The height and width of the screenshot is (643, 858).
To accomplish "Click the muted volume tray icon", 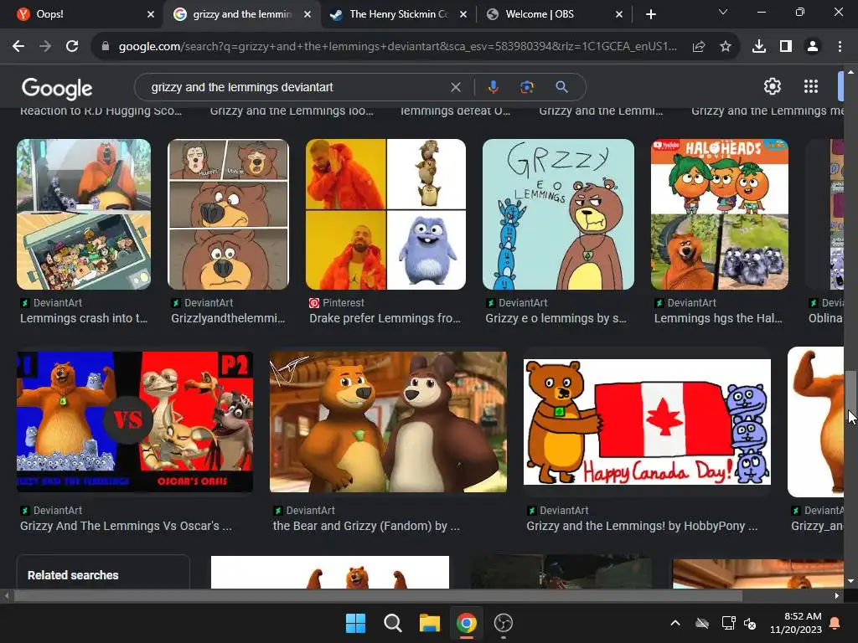I will click(750, 623).
